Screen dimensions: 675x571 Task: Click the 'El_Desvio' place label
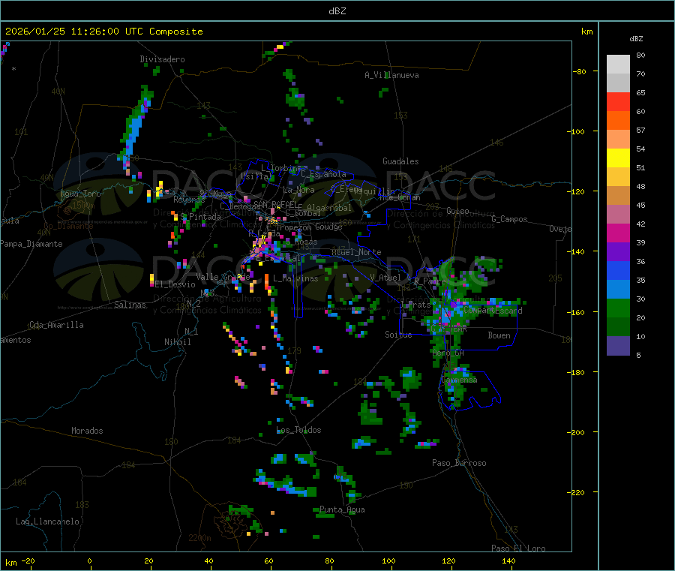(x=175, y=284)
